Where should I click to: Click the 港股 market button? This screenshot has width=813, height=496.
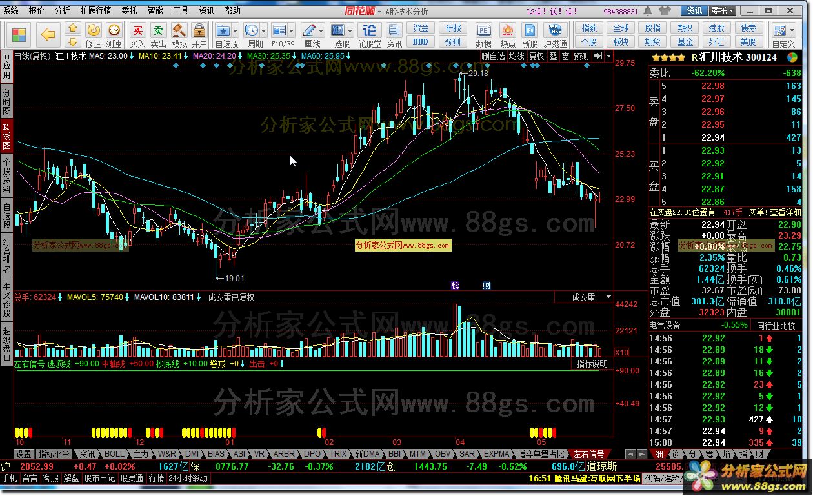[716, 28]
